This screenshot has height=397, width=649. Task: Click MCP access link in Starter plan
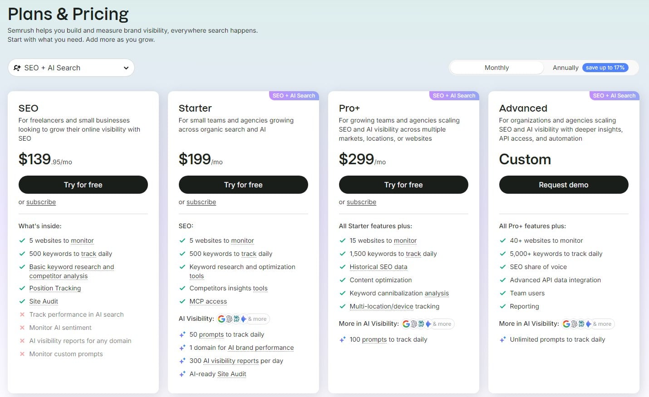click(208, 301)
